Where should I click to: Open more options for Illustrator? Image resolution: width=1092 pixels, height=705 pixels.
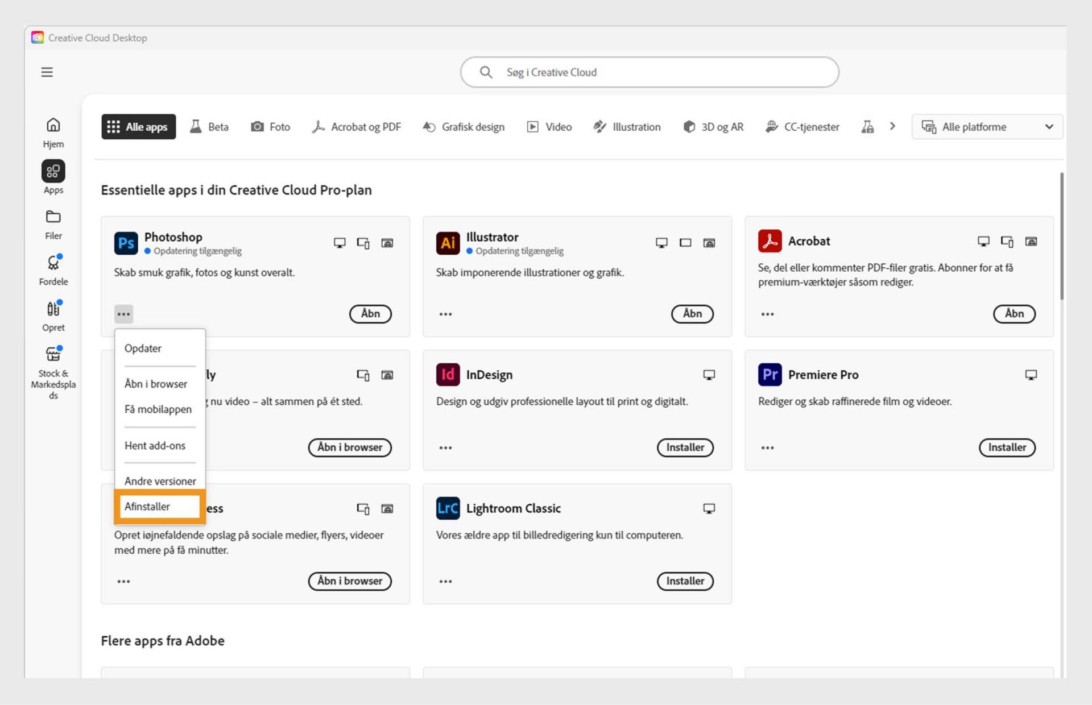[x=445, y=314]
